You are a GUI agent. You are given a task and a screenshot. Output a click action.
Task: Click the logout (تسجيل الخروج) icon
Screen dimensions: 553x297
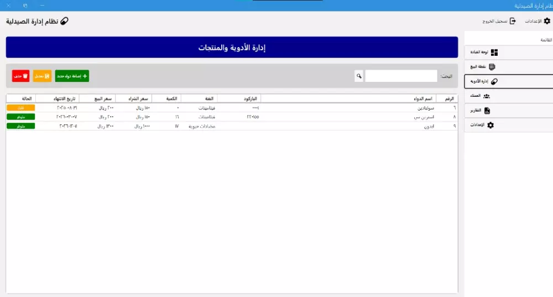coord(513,21)
